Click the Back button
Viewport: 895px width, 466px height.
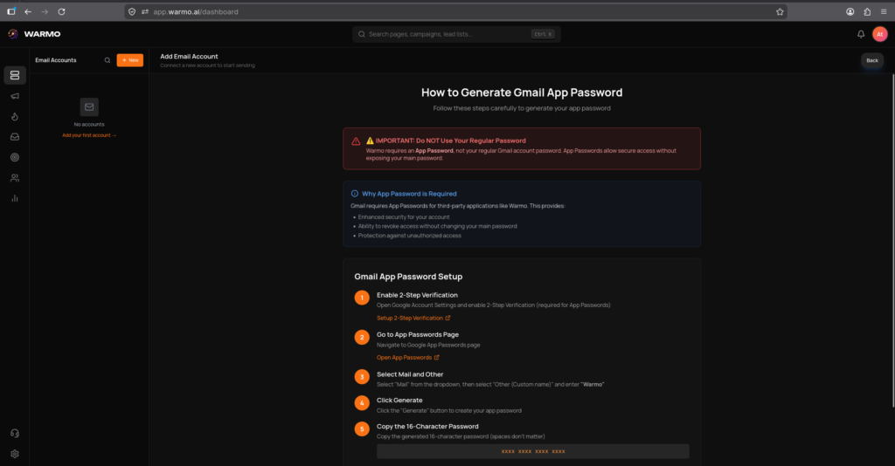872,60
